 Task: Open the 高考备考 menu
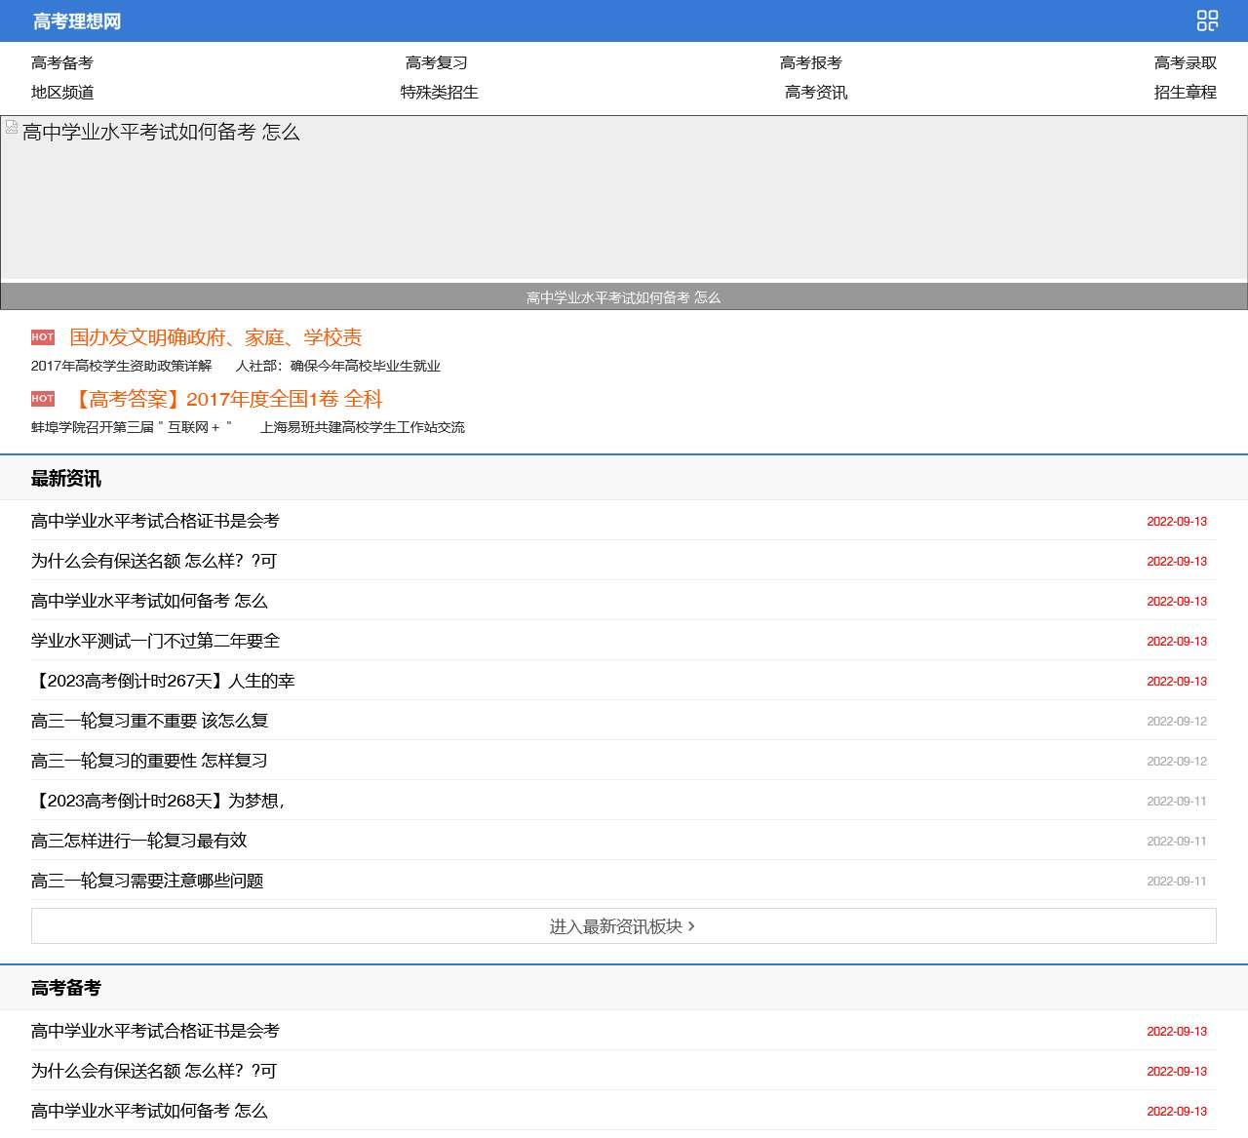tap(60, 63)
